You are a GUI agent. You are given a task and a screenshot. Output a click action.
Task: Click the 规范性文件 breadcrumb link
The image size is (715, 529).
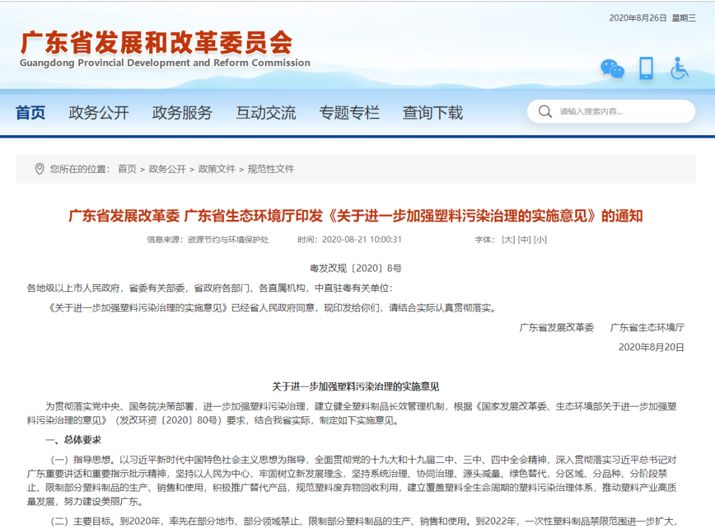pos(271,169)
